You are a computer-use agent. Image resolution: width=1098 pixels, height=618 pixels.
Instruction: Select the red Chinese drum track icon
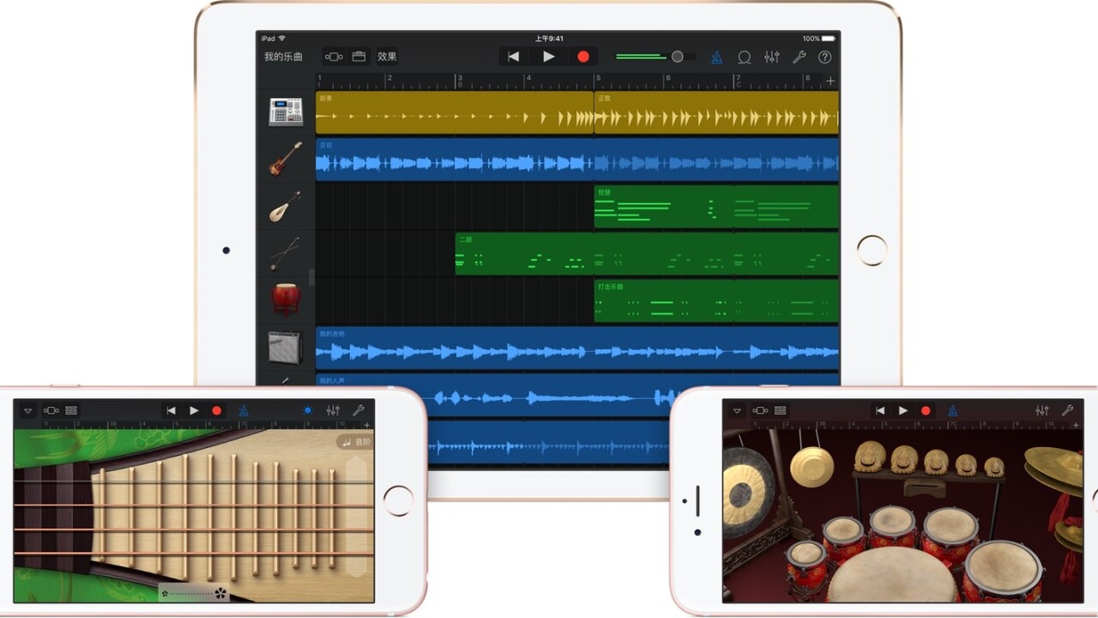[286, 300]
